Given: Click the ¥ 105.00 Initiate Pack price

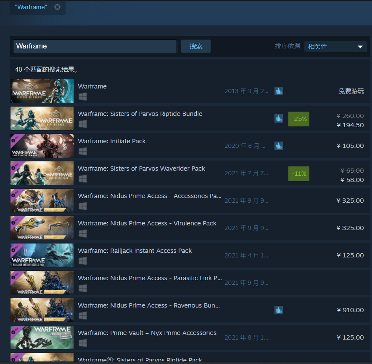Looking at the screenshot, I should pos(350,146).
